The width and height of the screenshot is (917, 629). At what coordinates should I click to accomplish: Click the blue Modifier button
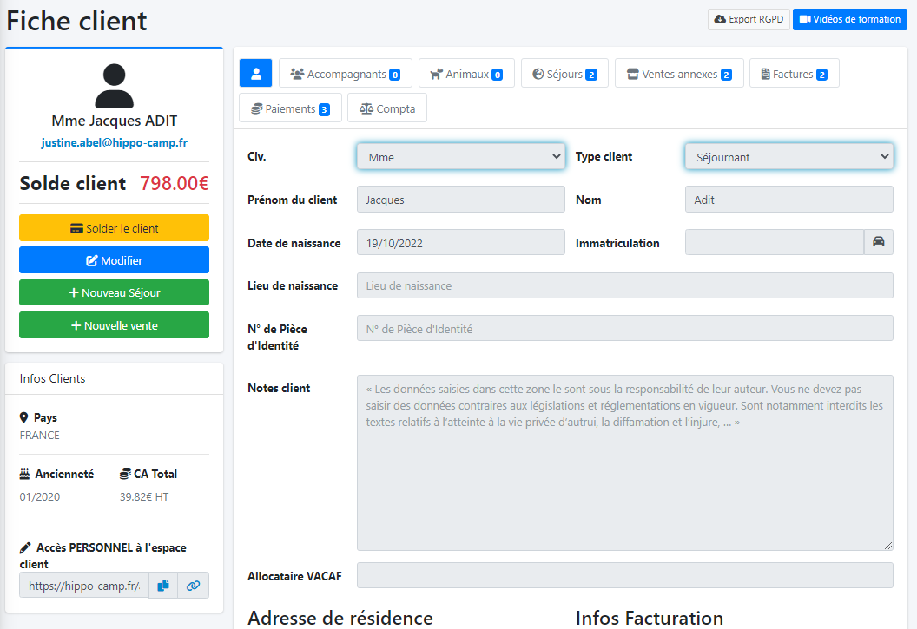(x=114, y=260)
